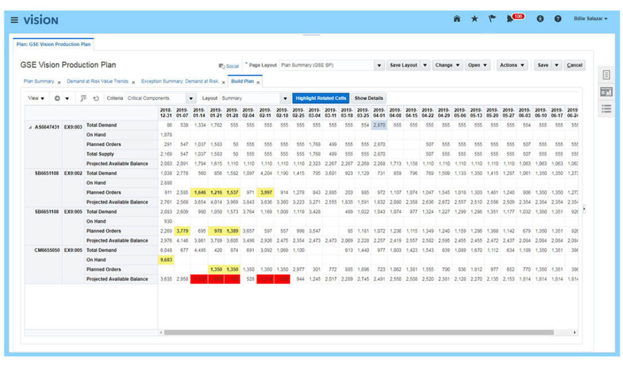Select yellow Planned Orders cell 3,997

265,192
